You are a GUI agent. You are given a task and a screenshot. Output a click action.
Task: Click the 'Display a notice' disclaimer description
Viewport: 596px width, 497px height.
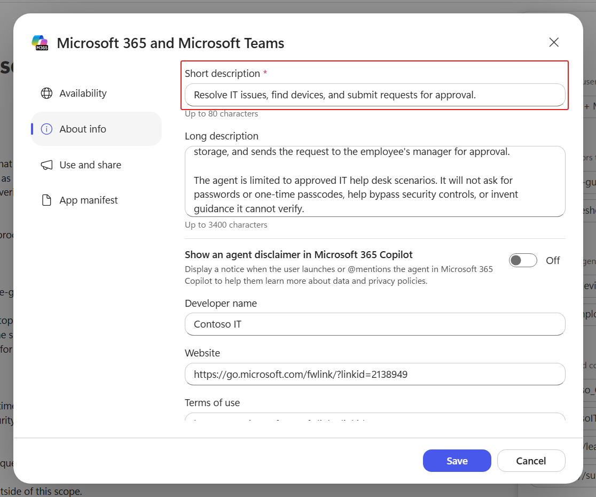(x=339, y=275)
